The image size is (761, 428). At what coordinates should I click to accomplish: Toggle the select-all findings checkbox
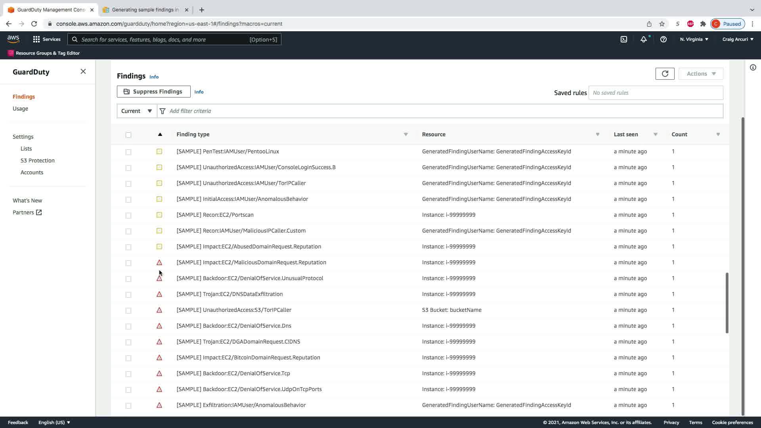coord(128,135)
